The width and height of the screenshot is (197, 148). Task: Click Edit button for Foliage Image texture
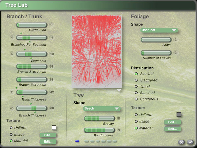coord(172,122)
